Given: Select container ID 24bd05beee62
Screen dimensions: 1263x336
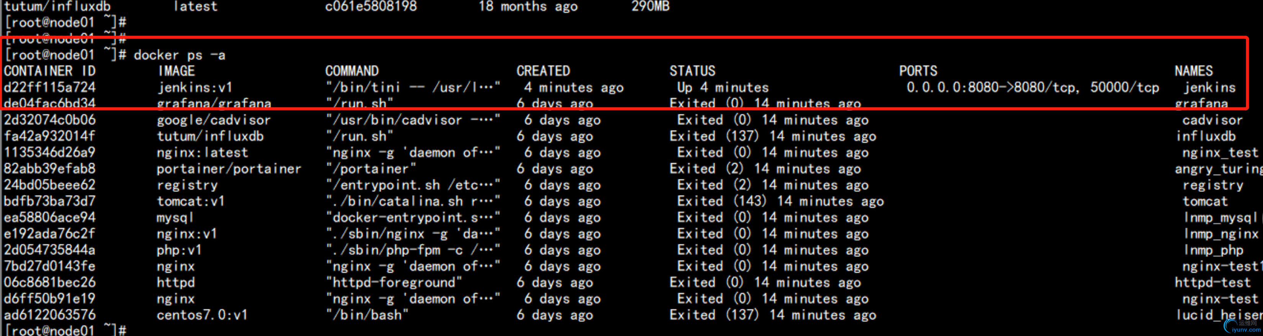Looking at the screenshot, I should 49,185.
